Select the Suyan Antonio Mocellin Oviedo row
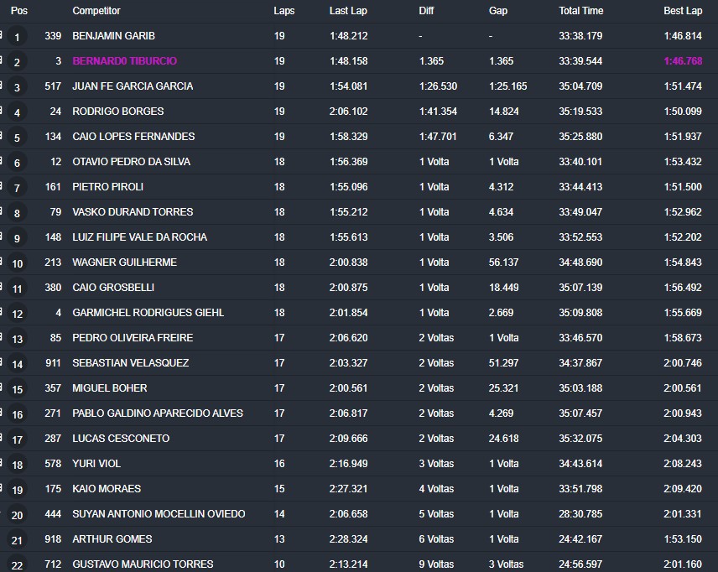The image size is (718, 572). point(159,514)
